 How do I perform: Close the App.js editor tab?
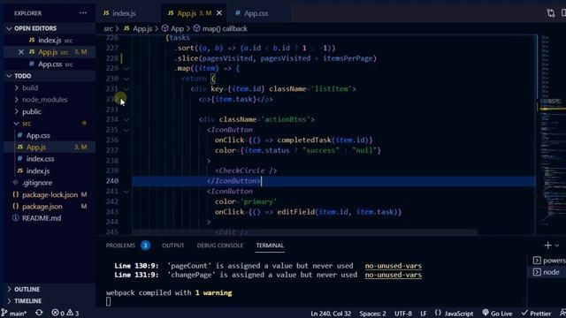pyautogui.click(x=219, y=13)
